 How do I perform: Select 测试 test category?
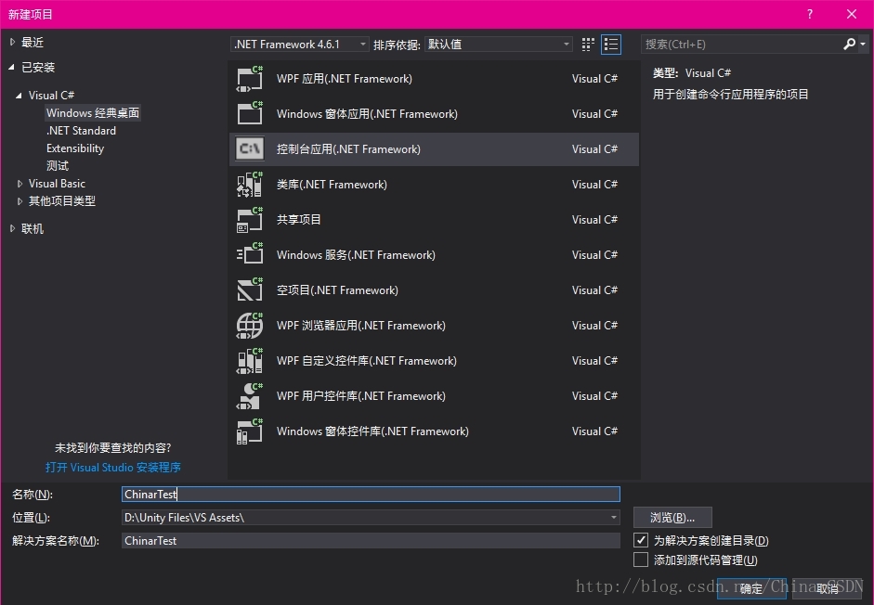pyautogui.click(x=58, y=166)
